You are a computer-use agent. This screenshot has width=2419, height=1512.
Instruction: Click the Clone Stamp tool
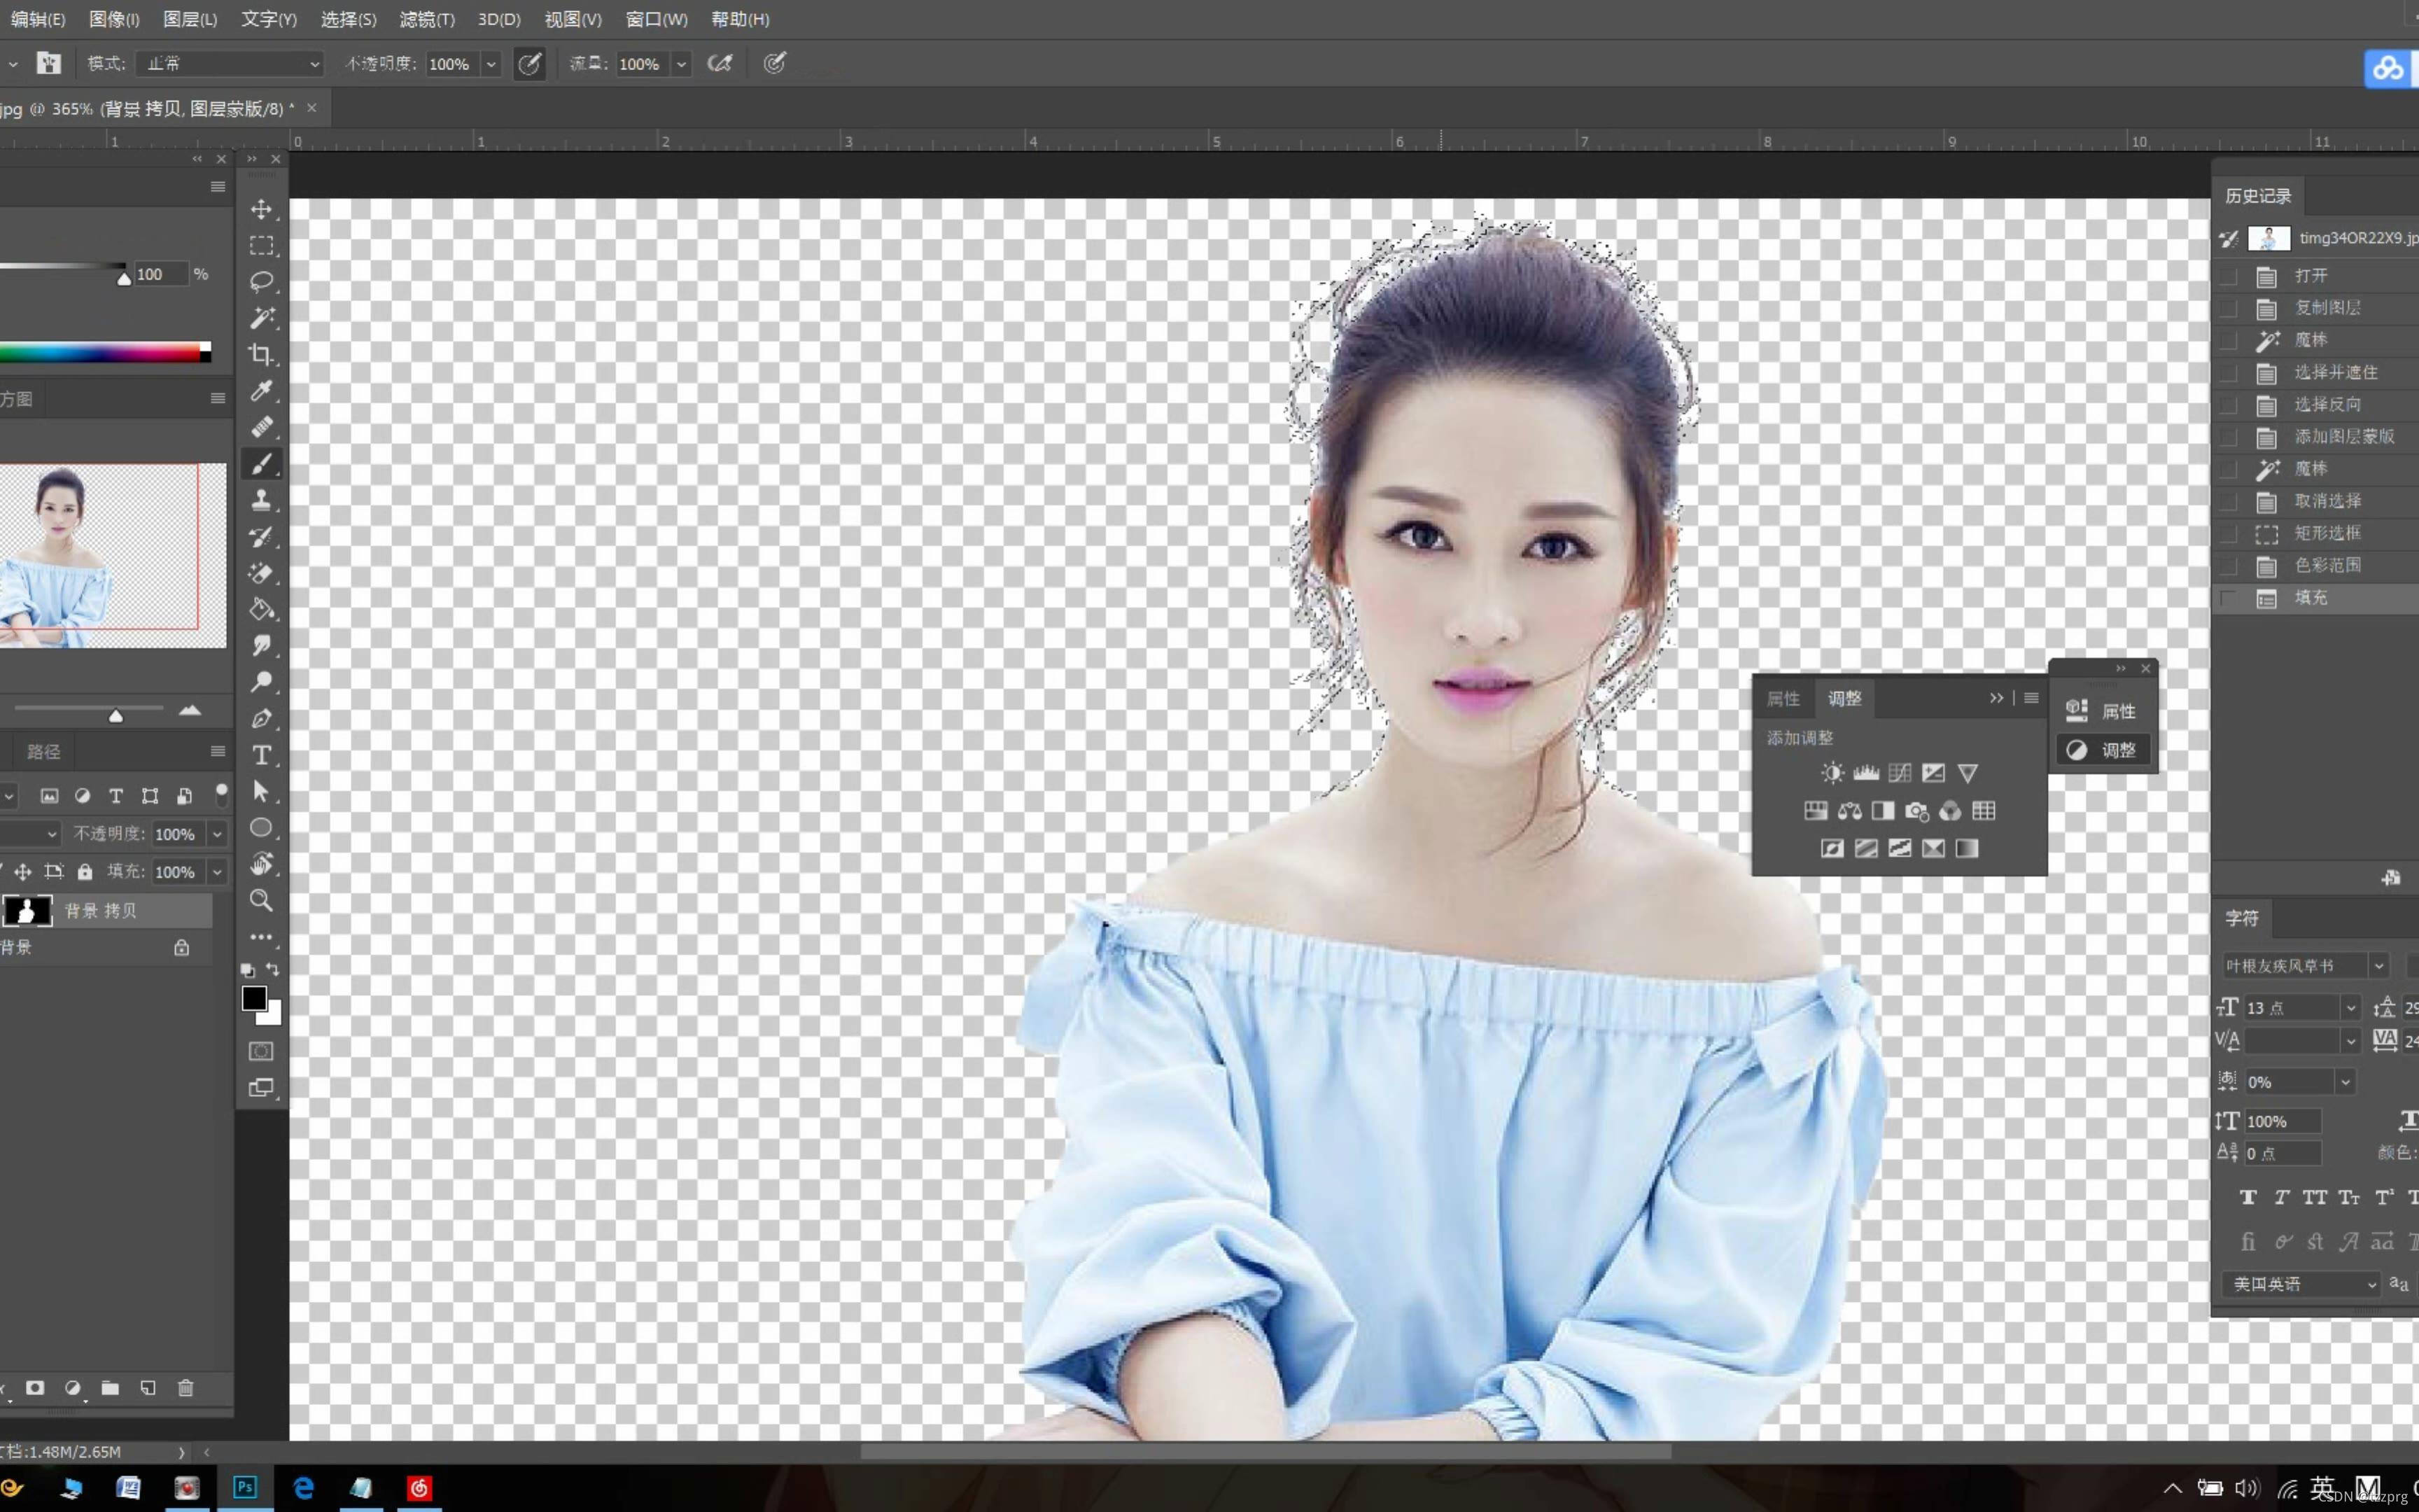pos(262,500)
